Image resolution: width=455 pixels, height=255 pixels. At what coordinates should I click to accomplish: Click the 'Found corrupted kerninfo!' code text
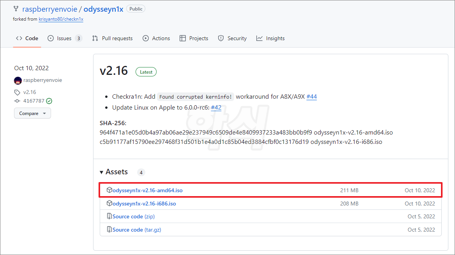pyautogui.click(x=195, y=97)
